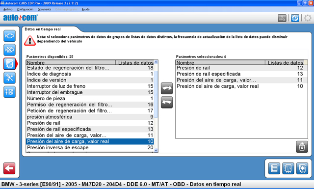Close the Autocom window
314x189 pixels.
[311, 3]
